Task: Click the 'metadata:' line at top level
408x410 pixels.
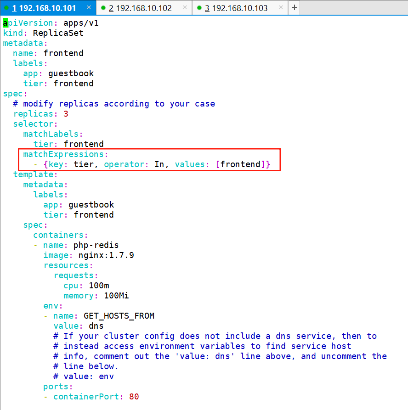Action: coord(25,43)
